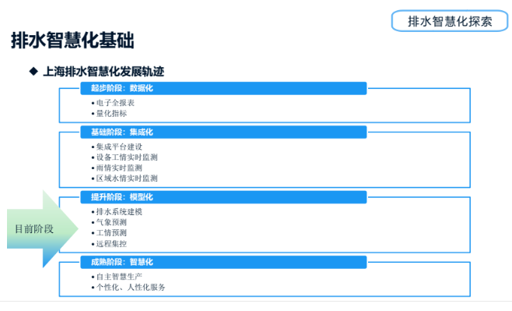Select the 集成平台建设 bullet item
Viewport: 512px width, 311px height.
pyautogui.click(x=117, y=147)
